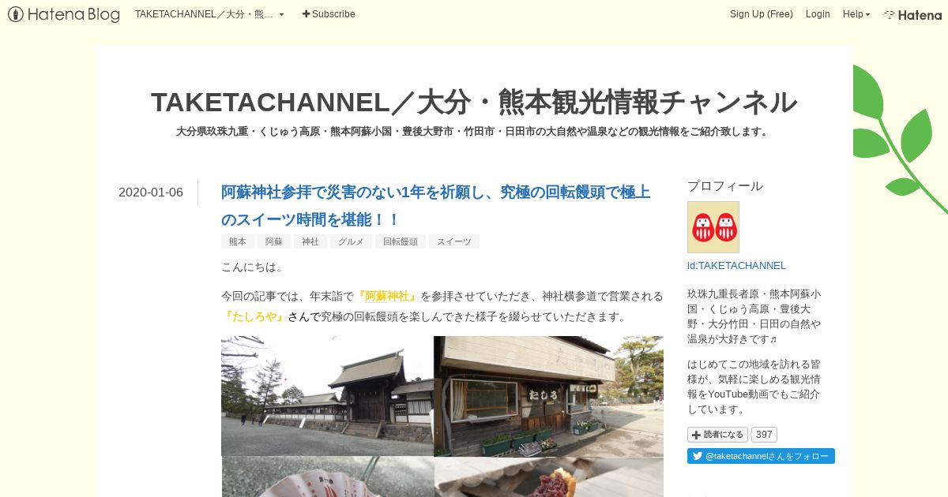The image size is (948, 497).
Task: View the red bean filling photo
Action: click(549, 477)
